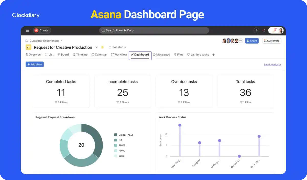
Task: Click the Add chart button
Action: 35,65
